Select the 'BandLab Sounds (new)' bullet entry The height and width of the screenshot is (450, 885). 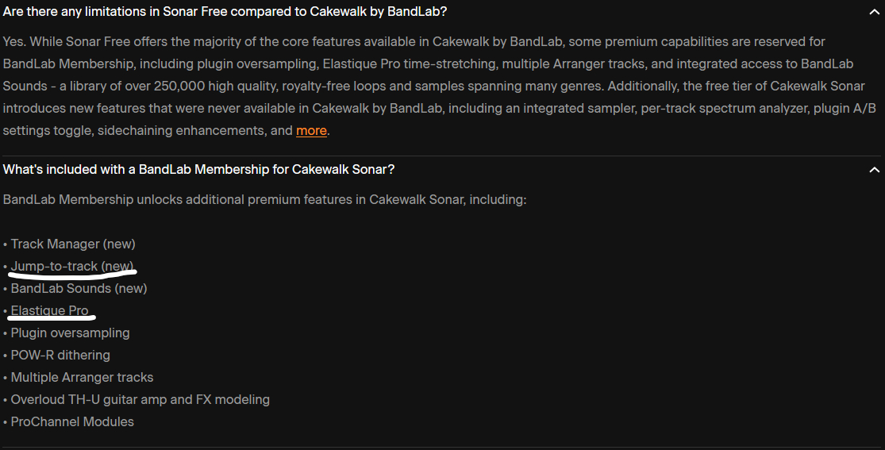click(79, 289)
